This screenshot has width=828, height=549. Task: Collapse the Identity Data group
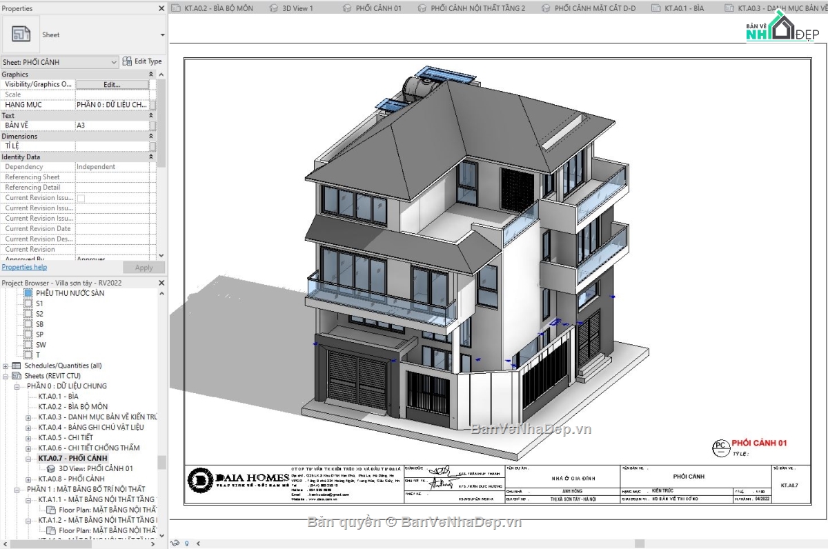click(x=151, y=157)
